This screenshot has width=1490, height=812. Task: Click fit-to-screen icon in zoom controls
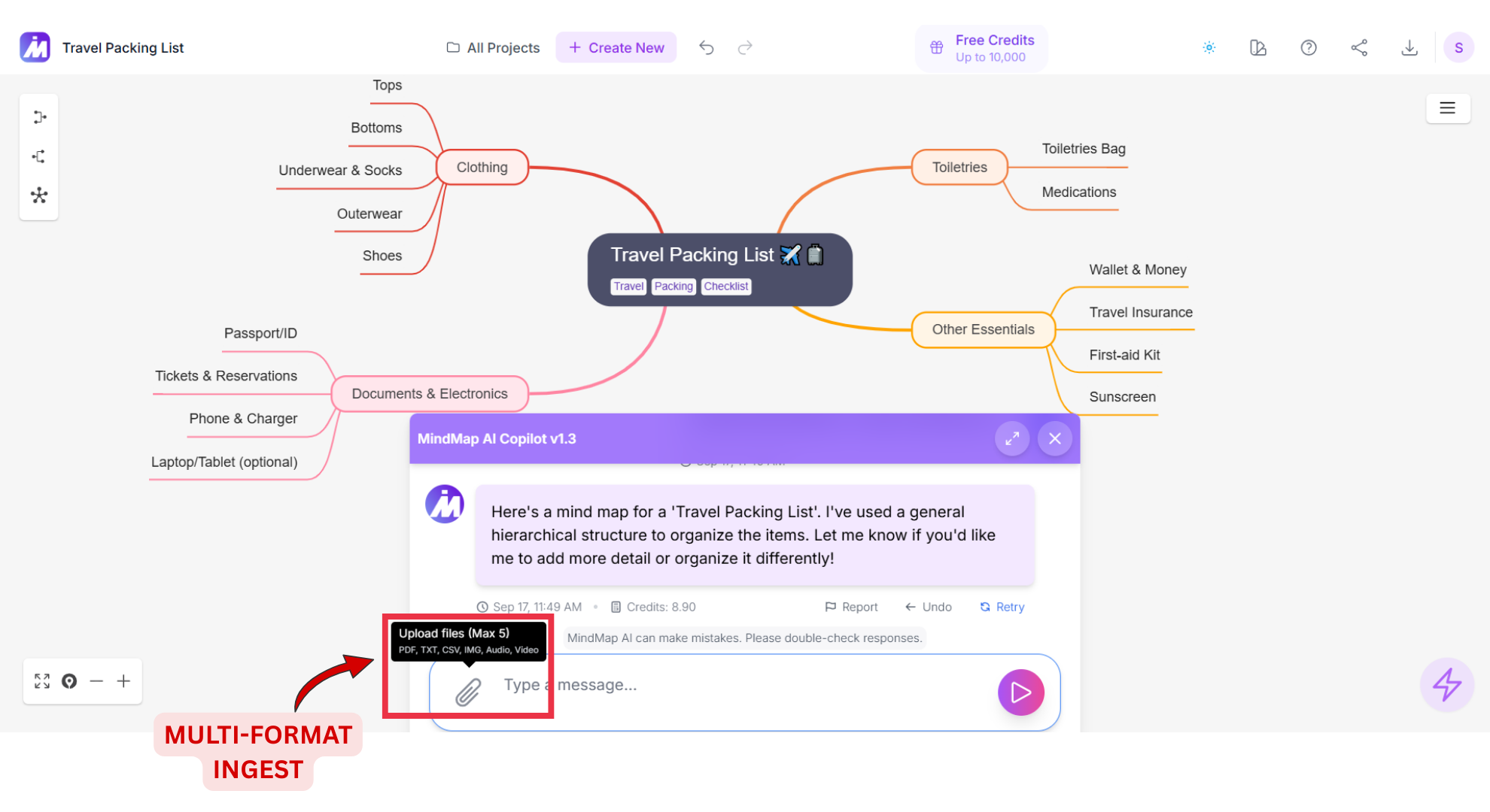42,681
